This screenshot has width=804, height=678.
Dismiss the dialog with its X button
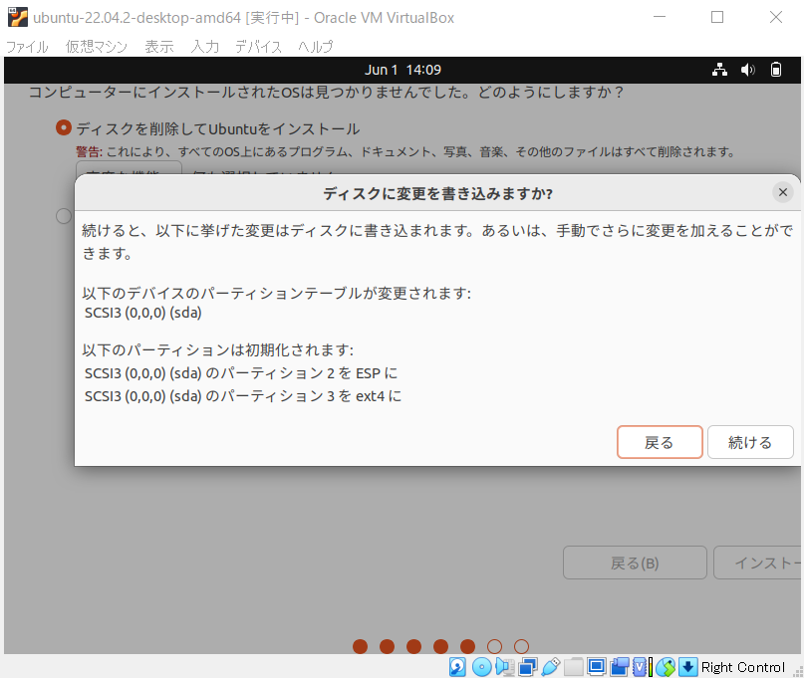point(782,192)
